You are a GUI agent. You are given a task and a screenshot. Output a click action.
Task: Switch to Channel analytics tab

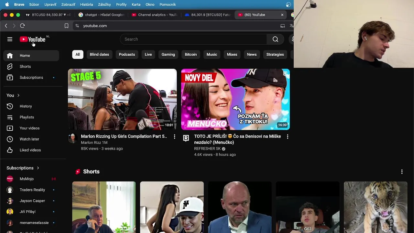pyautogui.click(x=155, y=15)
